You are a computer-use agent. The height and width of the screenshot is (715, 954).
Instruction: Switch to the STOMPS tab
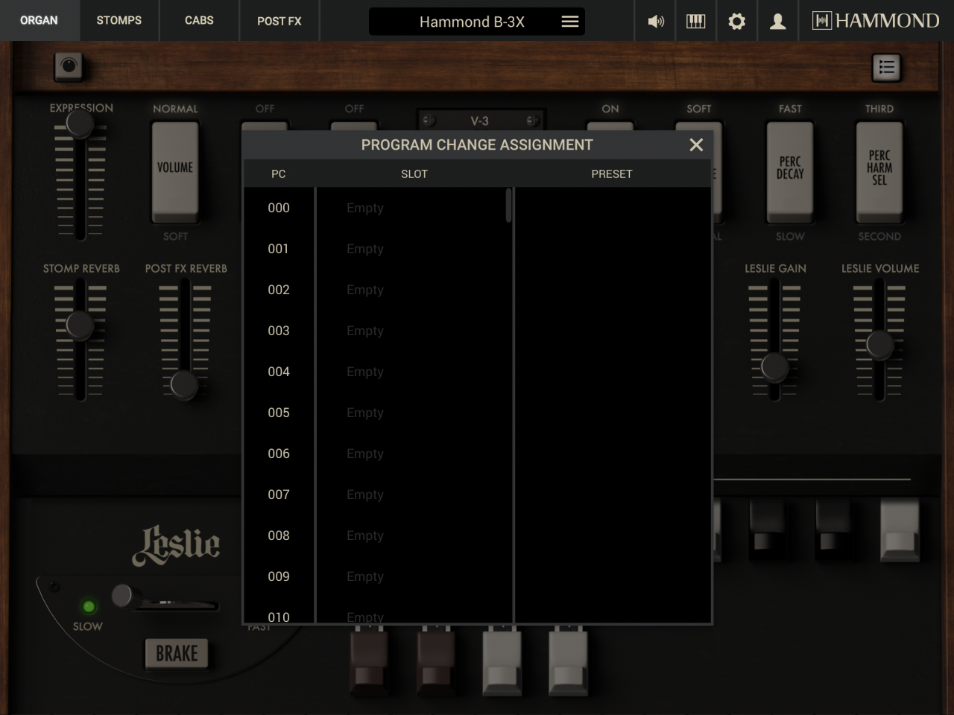pyautogui.click(x=119, y=21)
